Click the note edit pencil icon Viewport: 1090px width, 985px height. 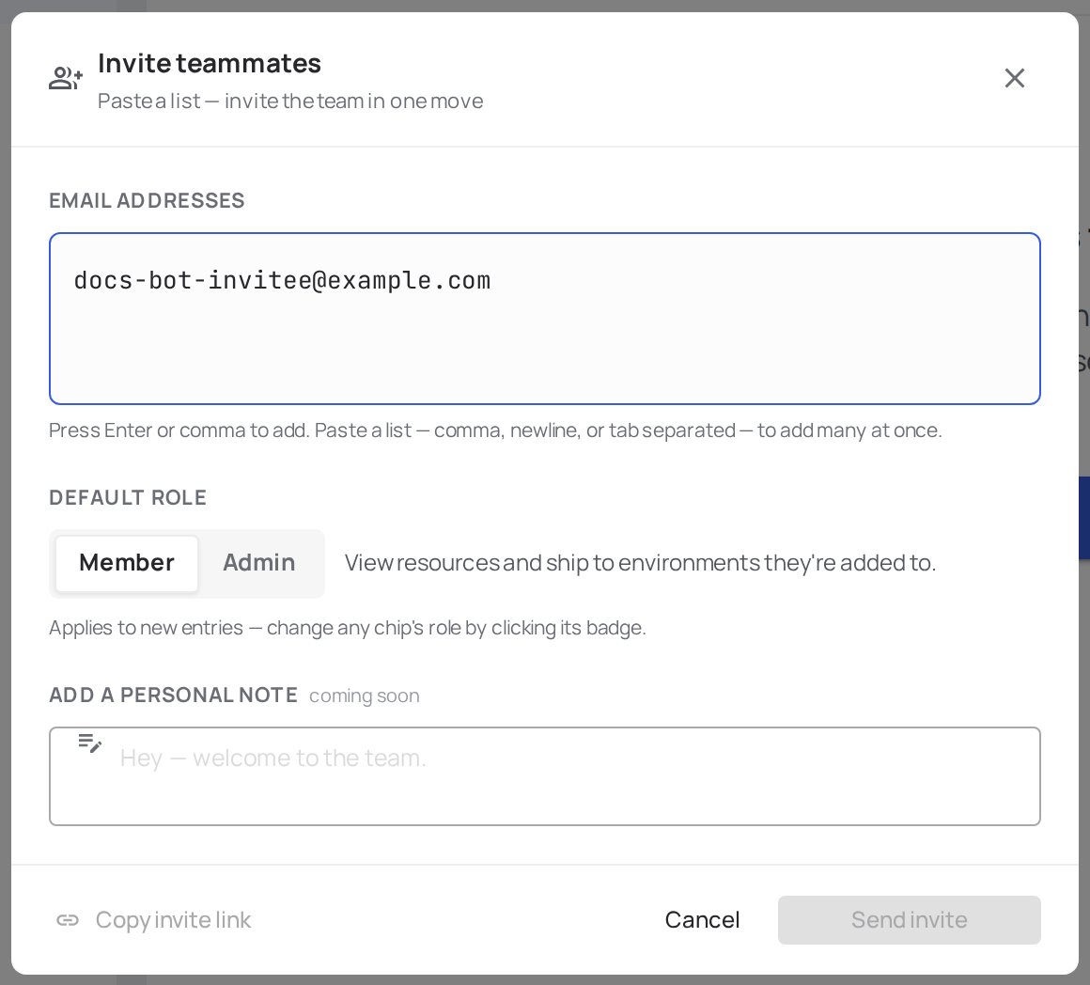[x=89, y=743]
